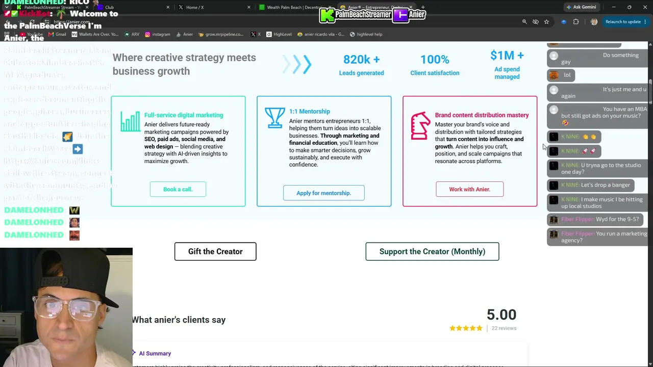This screenshot has width=653, height=367.
Task: Click the 'lol' chat message
Action: (561, 75)
